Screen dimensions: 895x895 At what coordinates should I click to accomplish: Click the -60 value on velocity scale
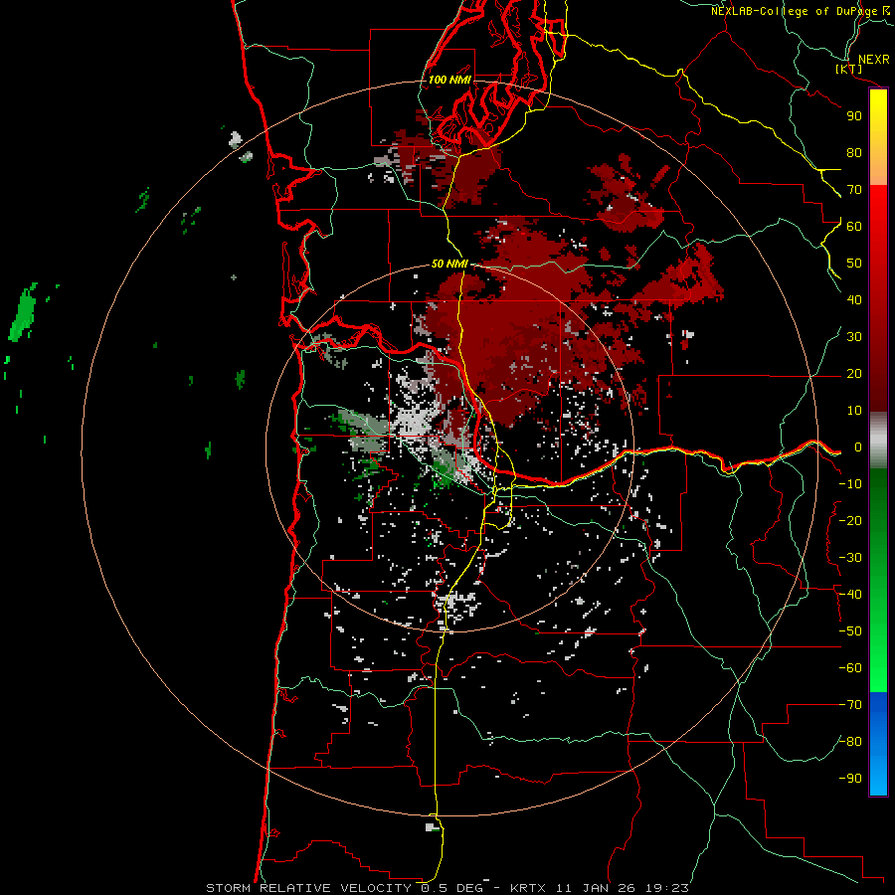click(x=850, y=668)
